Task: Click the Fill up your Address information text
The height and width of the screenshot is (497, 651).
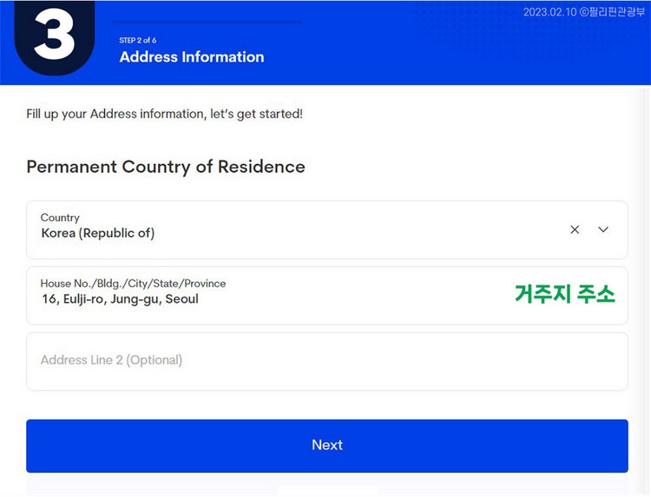Action: coord(164,114)
